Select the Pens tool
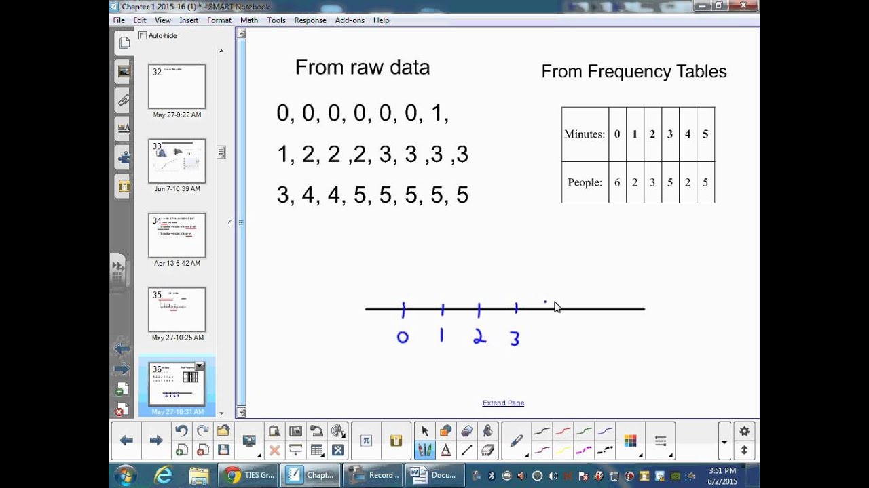Viewport: 869px width, 488px height. 425,450
